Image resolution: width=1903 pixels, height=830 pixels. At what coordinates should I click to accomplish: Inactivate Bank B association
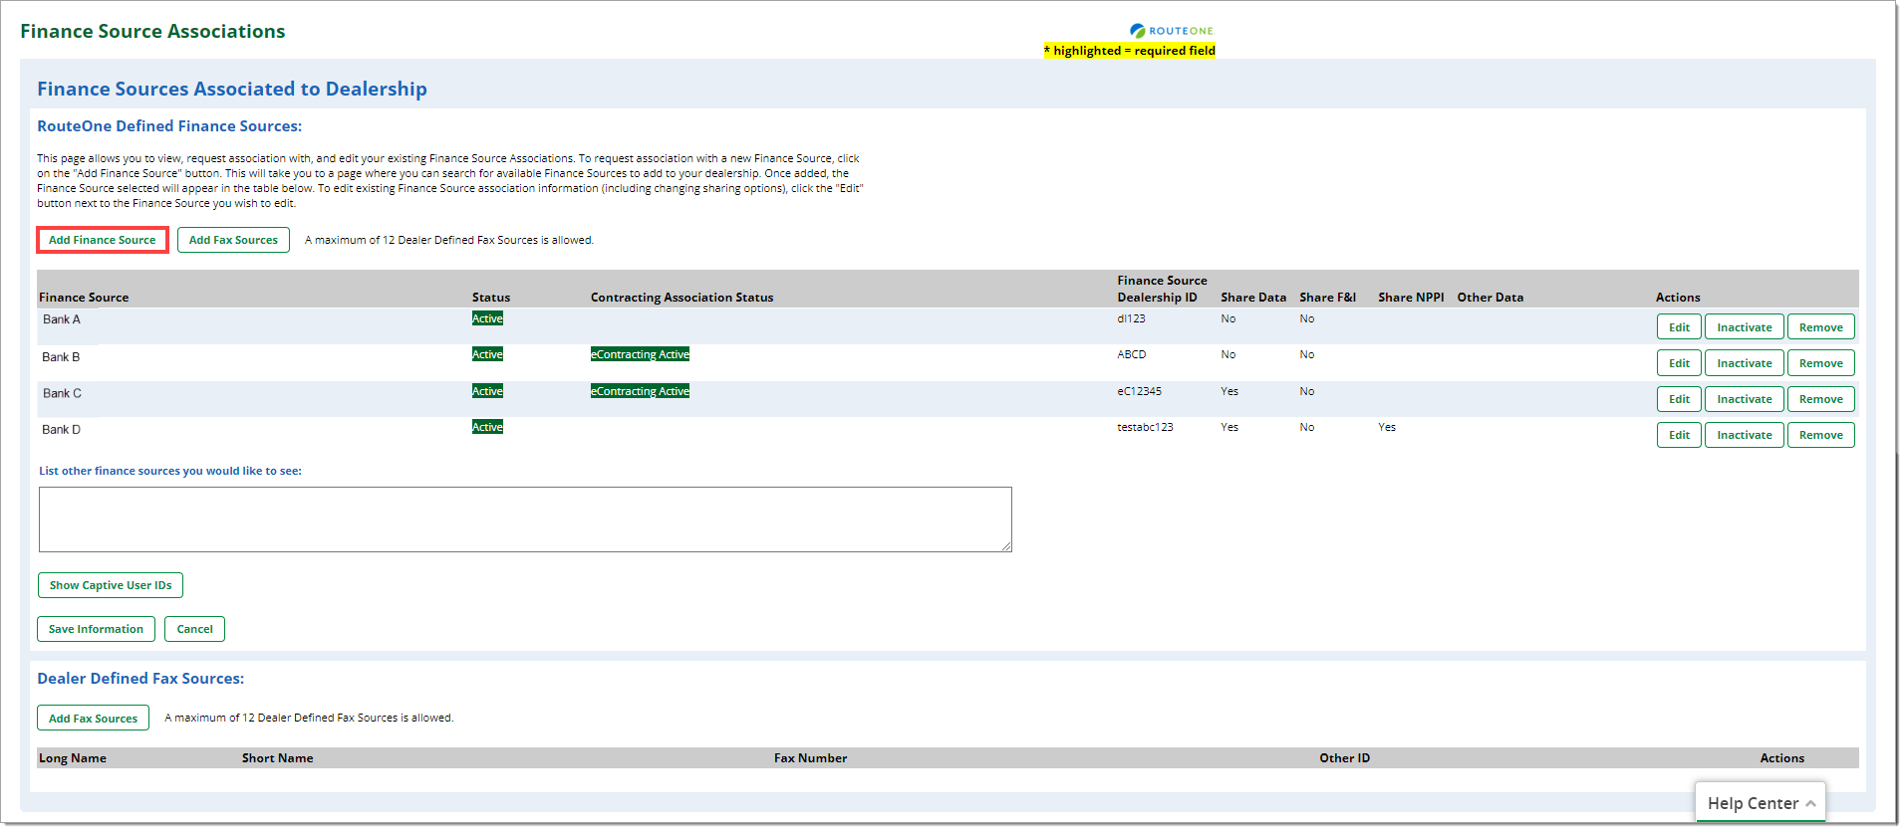click(1744, 363)
